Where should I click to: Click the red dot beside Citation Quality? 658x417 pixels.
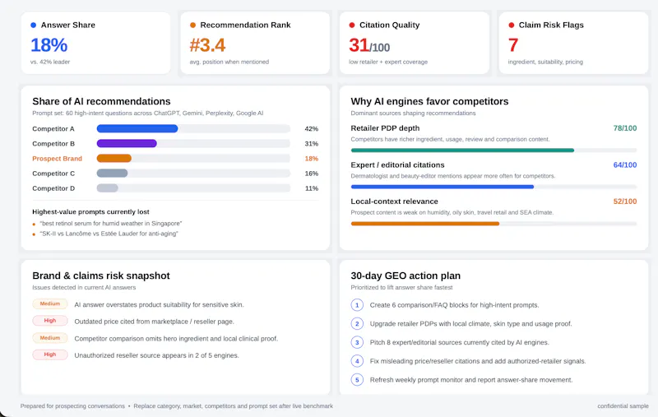click(x=352, y=25)
